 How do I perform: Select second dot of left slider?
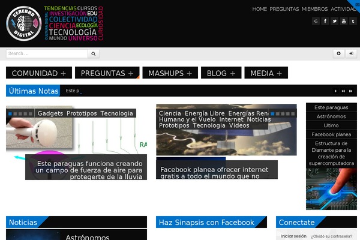click(15, 113)
